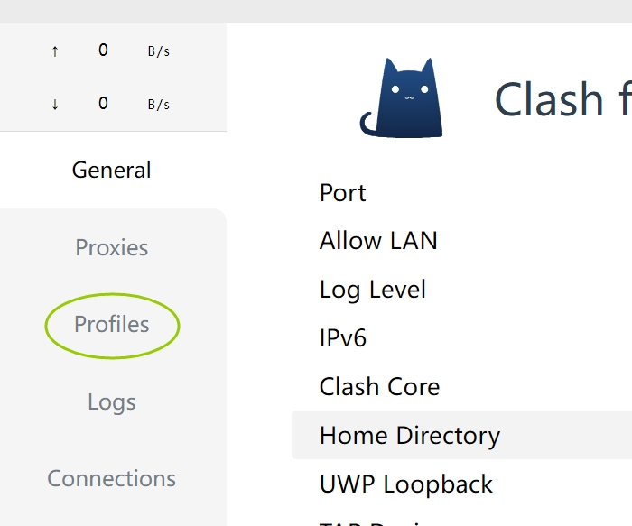The height and width of the screenshot is (526, 632).
Task: Go to the Profiles tab
Action: tap(112, 325)
